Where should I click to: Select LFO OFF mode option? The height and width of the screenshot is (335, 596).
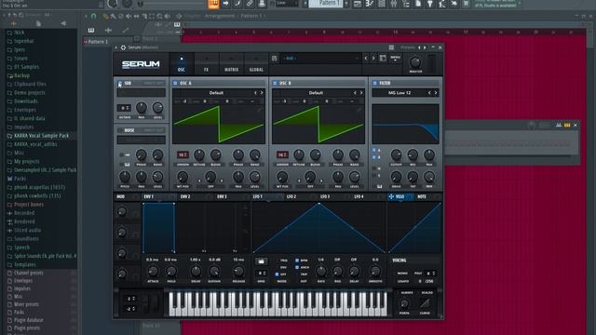coord(278,275)
